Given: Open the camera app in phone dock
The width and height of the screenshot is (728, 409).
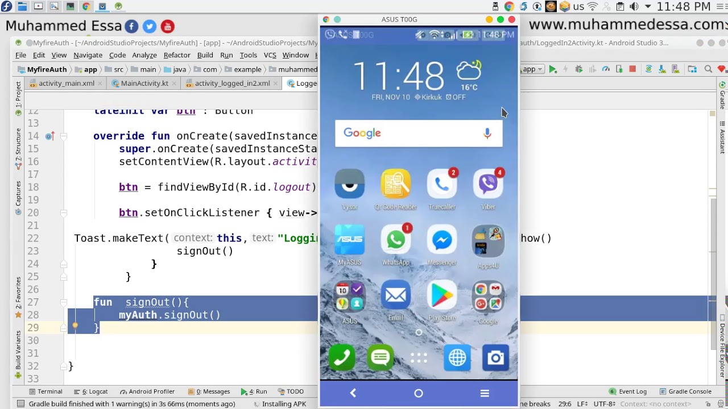Looking at the screenshot, I should (495, 357).
